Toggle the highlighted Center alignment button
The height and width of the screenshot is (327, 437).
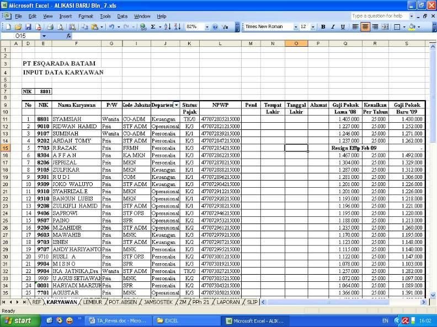coord(365,26)
